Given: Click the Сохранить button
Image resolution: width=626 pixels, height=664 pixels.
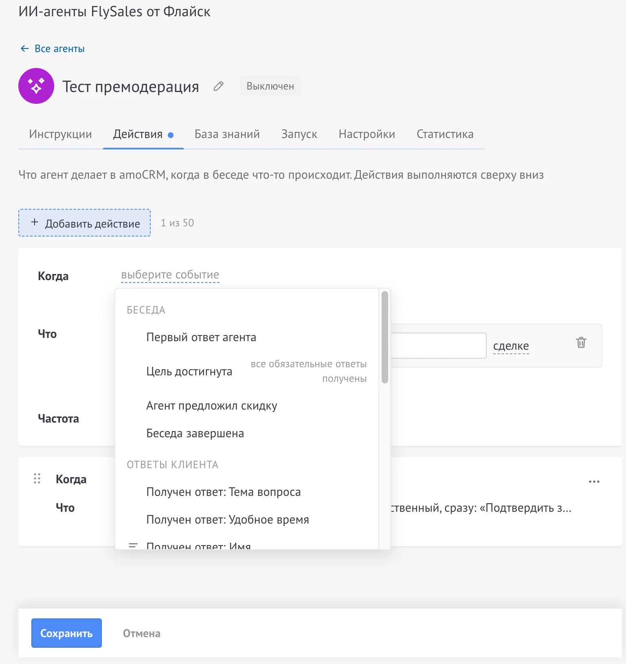Looking at the screenshot, I should (x=66, y=633).
